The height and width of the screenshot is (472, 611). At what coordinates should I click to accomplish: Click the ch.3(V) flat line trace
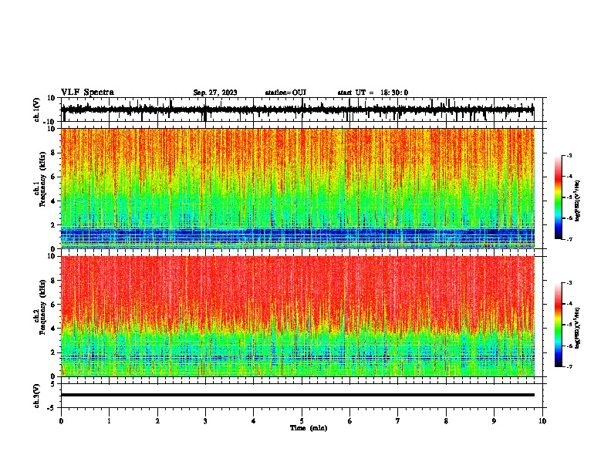[x=298, y=395]
